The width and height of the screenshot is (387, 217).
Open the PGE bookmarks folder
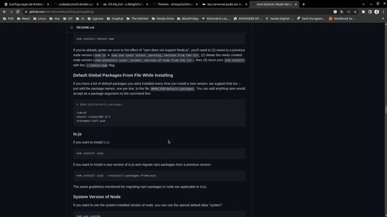pyautogui.click(x=8, y=19)
